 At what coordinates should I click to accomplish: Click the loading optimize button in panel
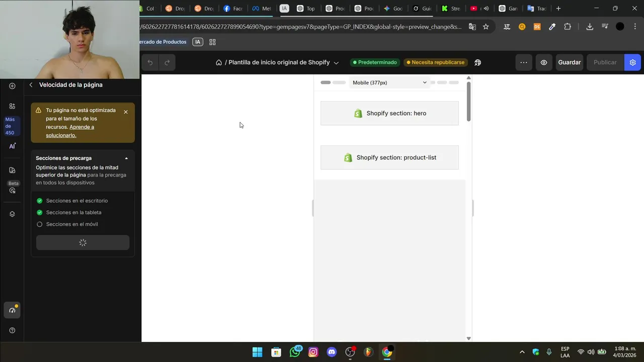[x=83, y=243]
